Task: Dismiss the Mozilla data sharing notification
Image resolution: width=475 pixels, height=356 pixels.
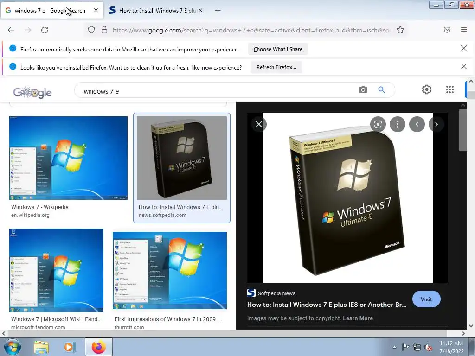Action: point(463,48)
